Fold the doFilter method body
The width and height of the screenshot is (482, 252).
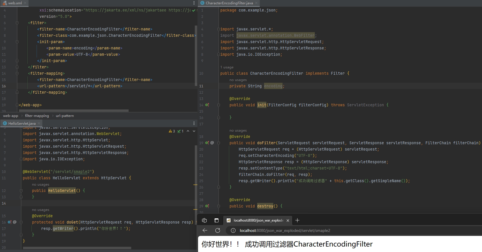[x=219, y=143]
